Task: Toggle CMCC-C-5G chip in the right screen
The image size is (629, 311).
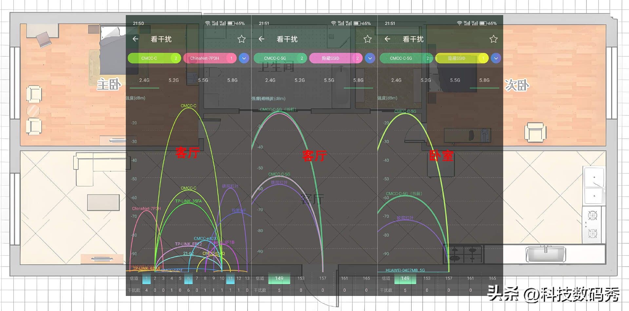Action: pos(406,58)
